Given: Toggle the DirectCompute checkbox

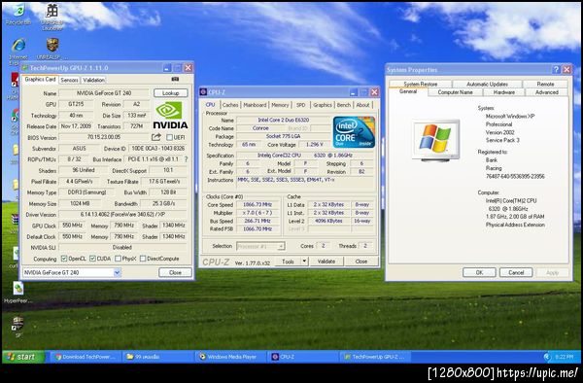Looking at the screenshot, I should (143, 259).
